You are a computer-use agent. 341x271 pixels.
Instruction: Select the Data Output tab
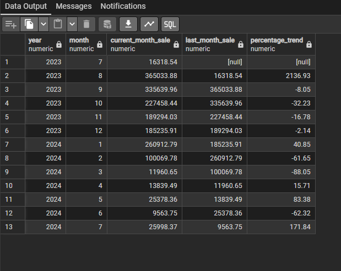(26, 7)
